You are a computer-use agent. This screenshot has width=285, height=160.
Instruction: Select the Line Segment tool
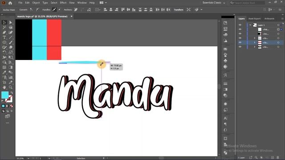pyautogui.click(x=11, y=37)
